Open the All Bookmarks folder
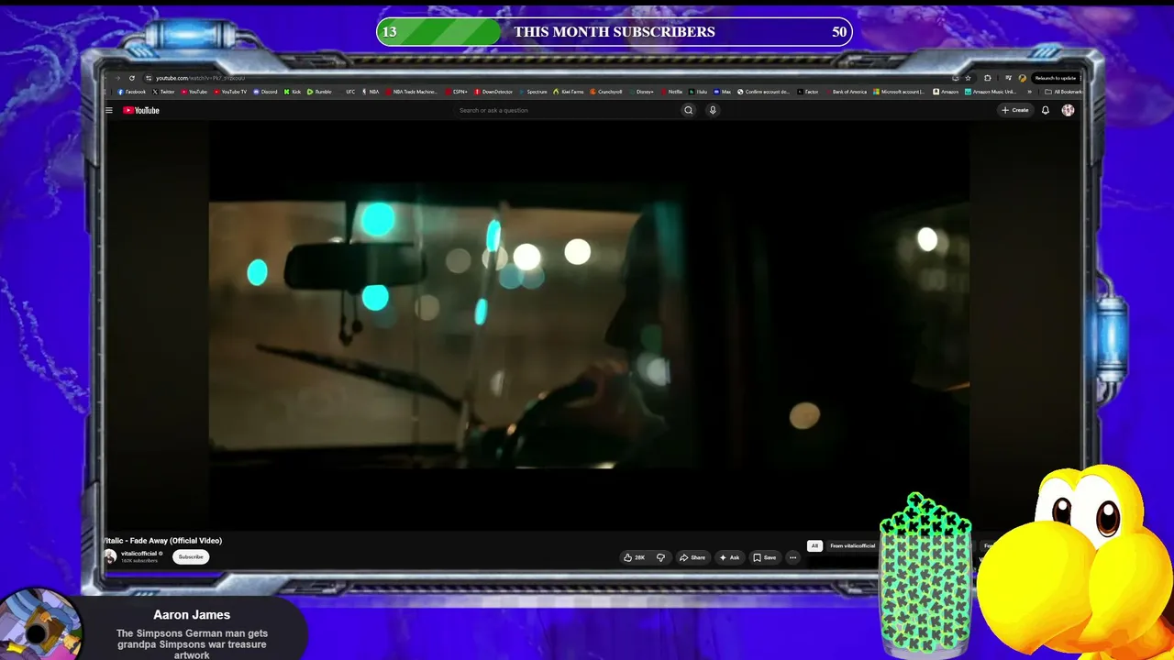 1064,92
